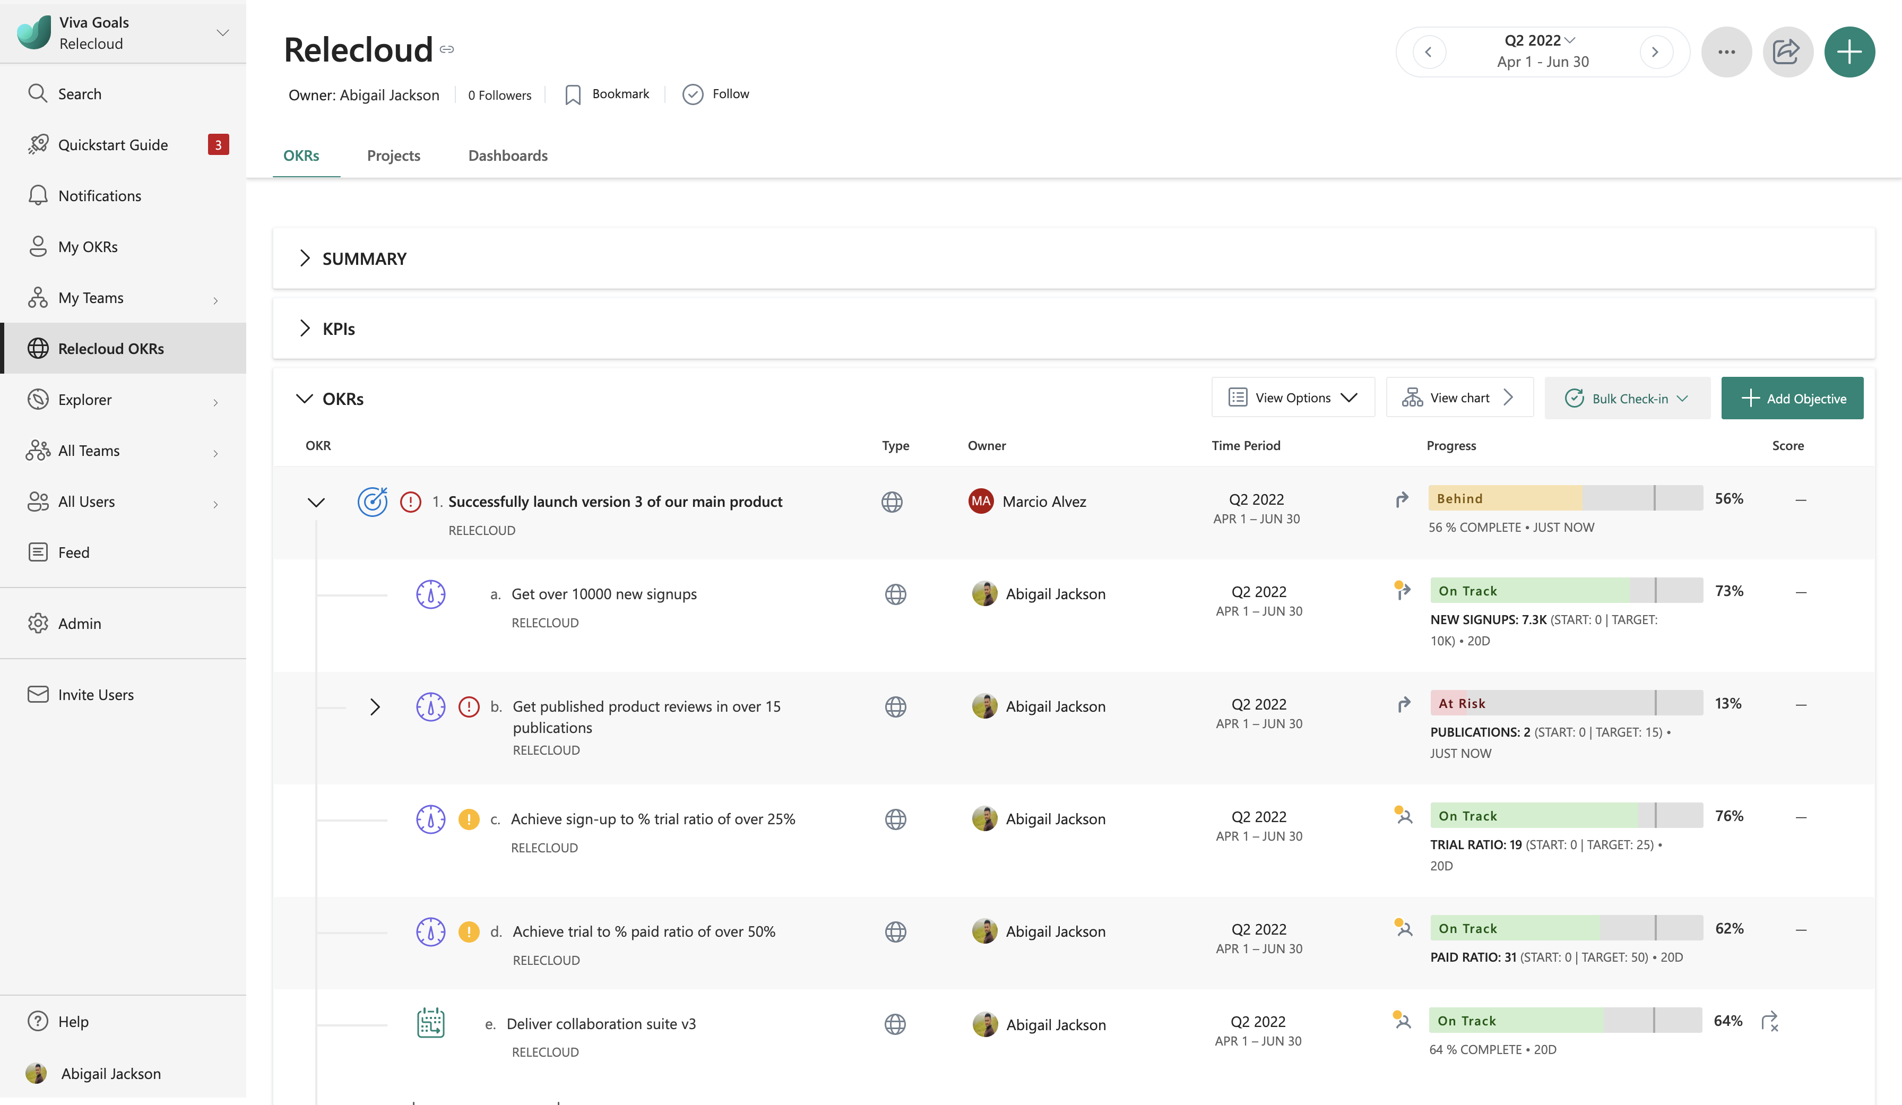Open Deliver collaboration suite v3 title
The width and height of the screenshot is (1902, 1105).
click(601, 1023)
